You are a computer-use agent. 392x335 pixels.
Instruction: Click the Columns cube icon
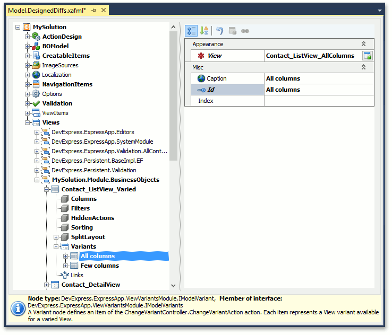click(x=65, y=199)
